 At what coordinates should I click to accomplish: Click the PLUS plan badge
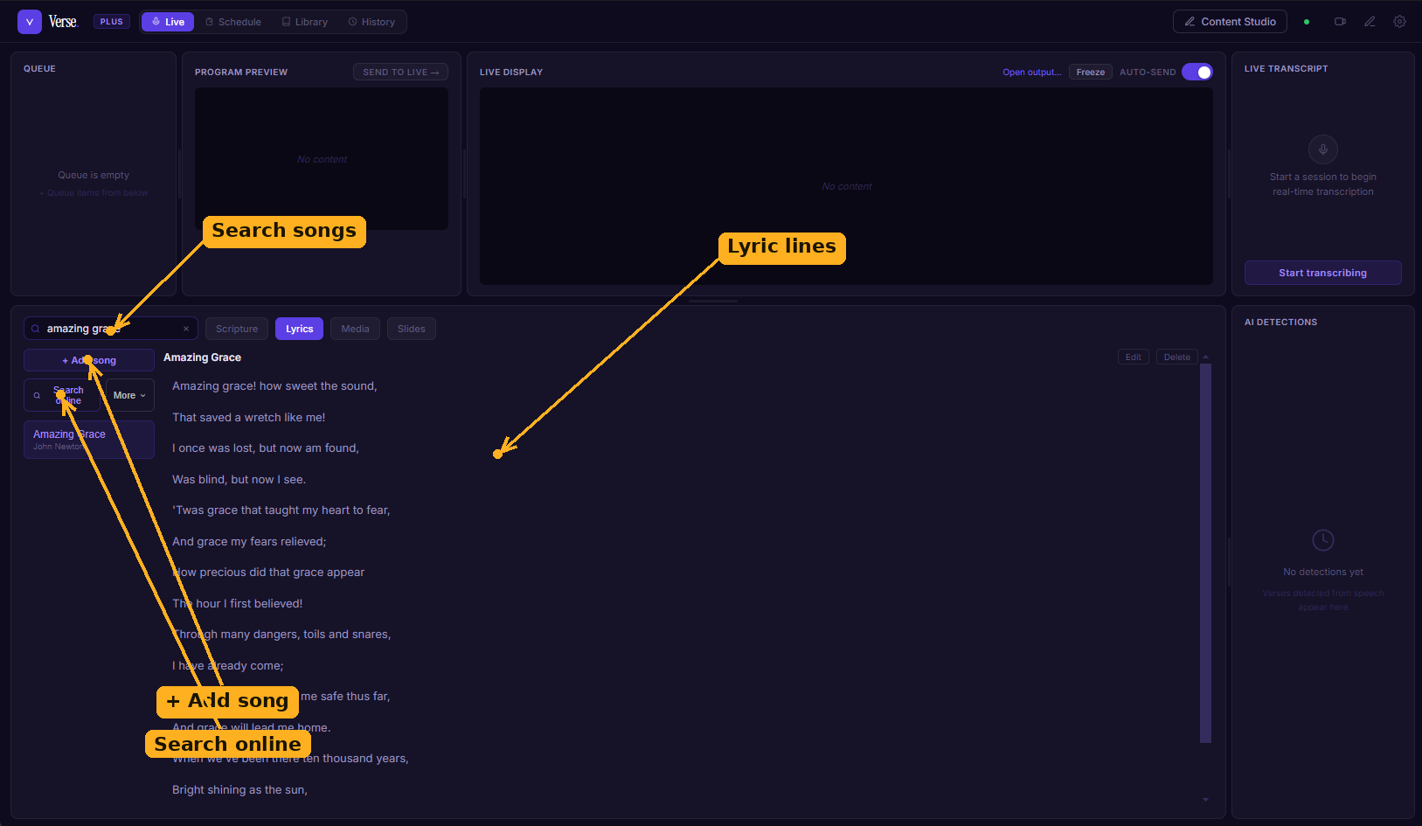112,22
